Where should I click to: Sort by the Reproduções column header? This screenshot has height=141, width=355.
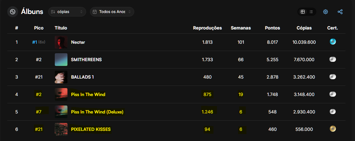(207, 28)
